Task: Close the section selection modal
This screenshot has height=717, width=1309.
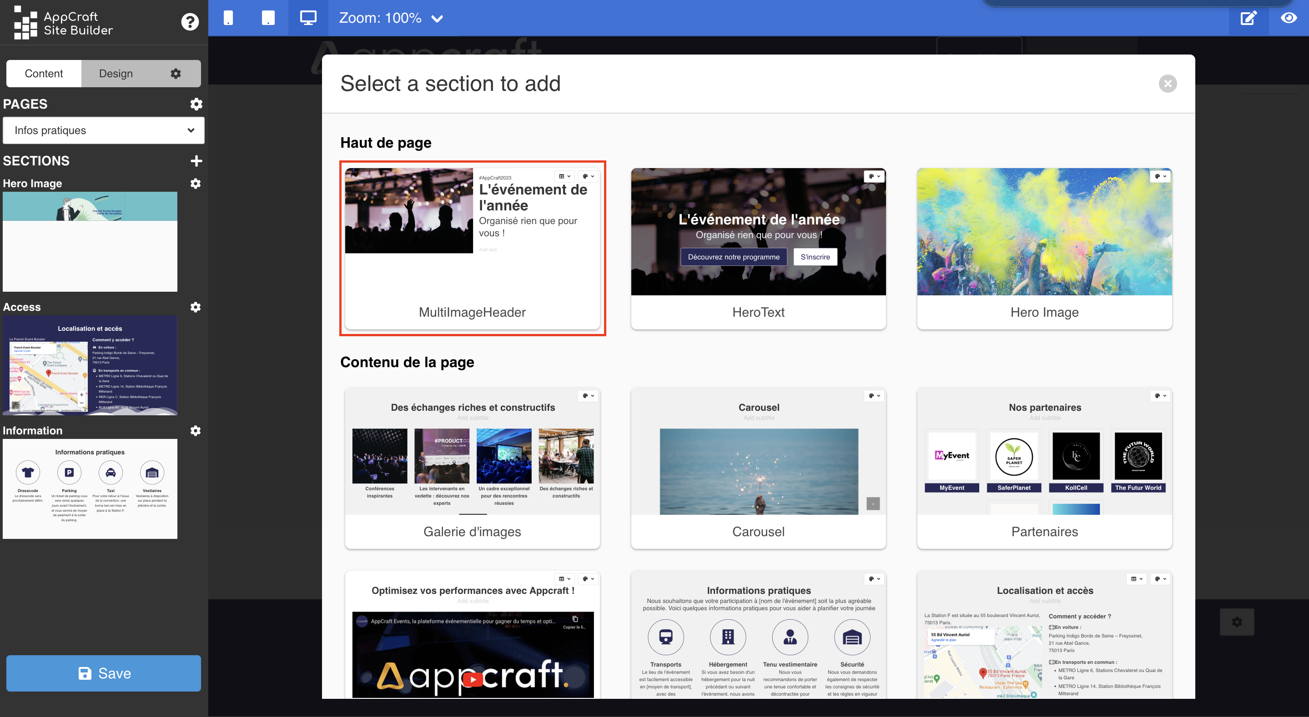Action: tap(1168, 84)
